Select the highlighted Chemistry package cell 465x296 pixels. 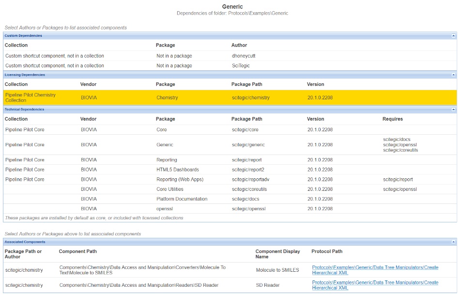pos(167,97)
